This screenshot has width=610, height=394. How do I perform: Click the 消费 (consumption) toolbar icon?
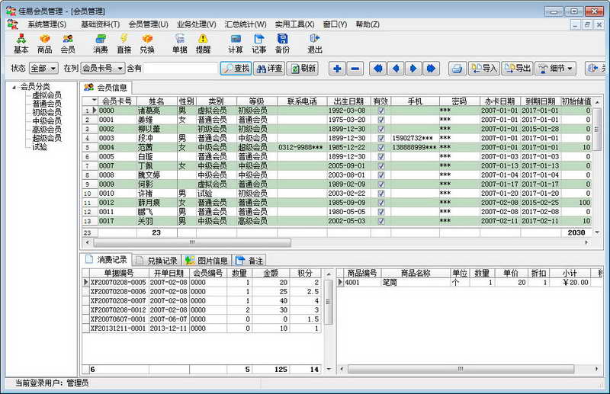[x=100, y=43]
